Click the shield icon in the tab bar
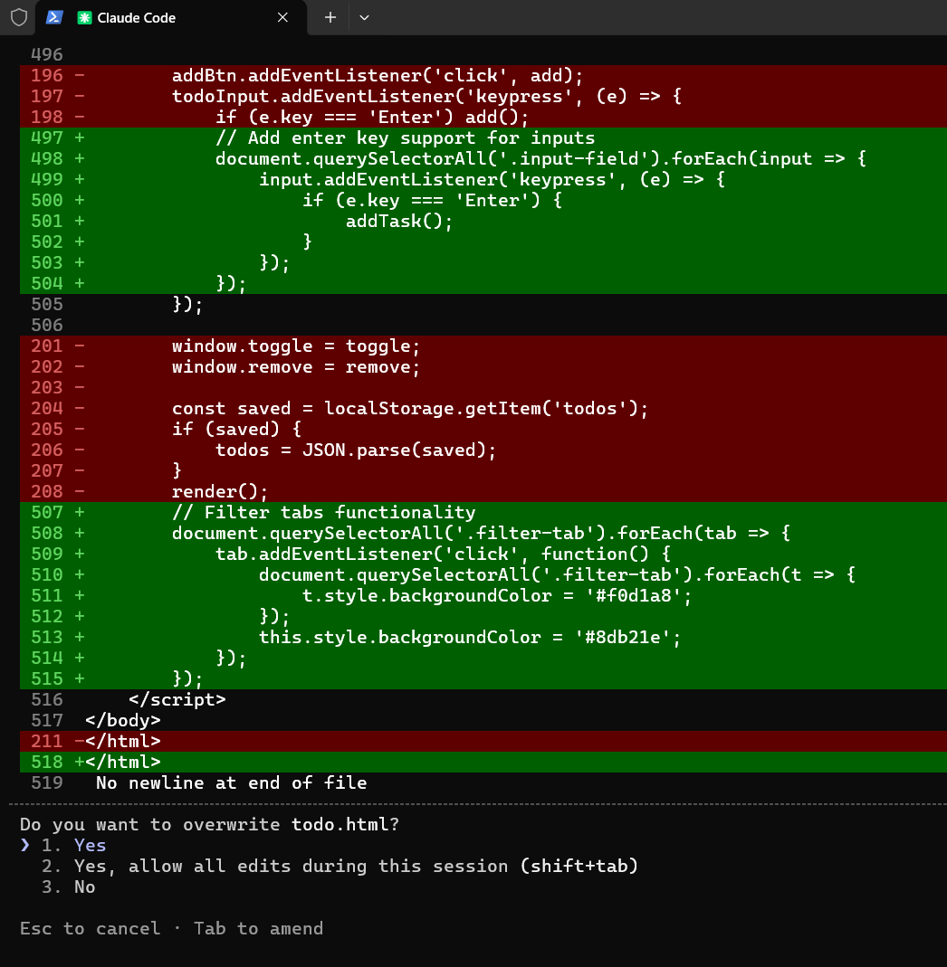This screenshot has width=947, height=967. [x=19, y=17]
